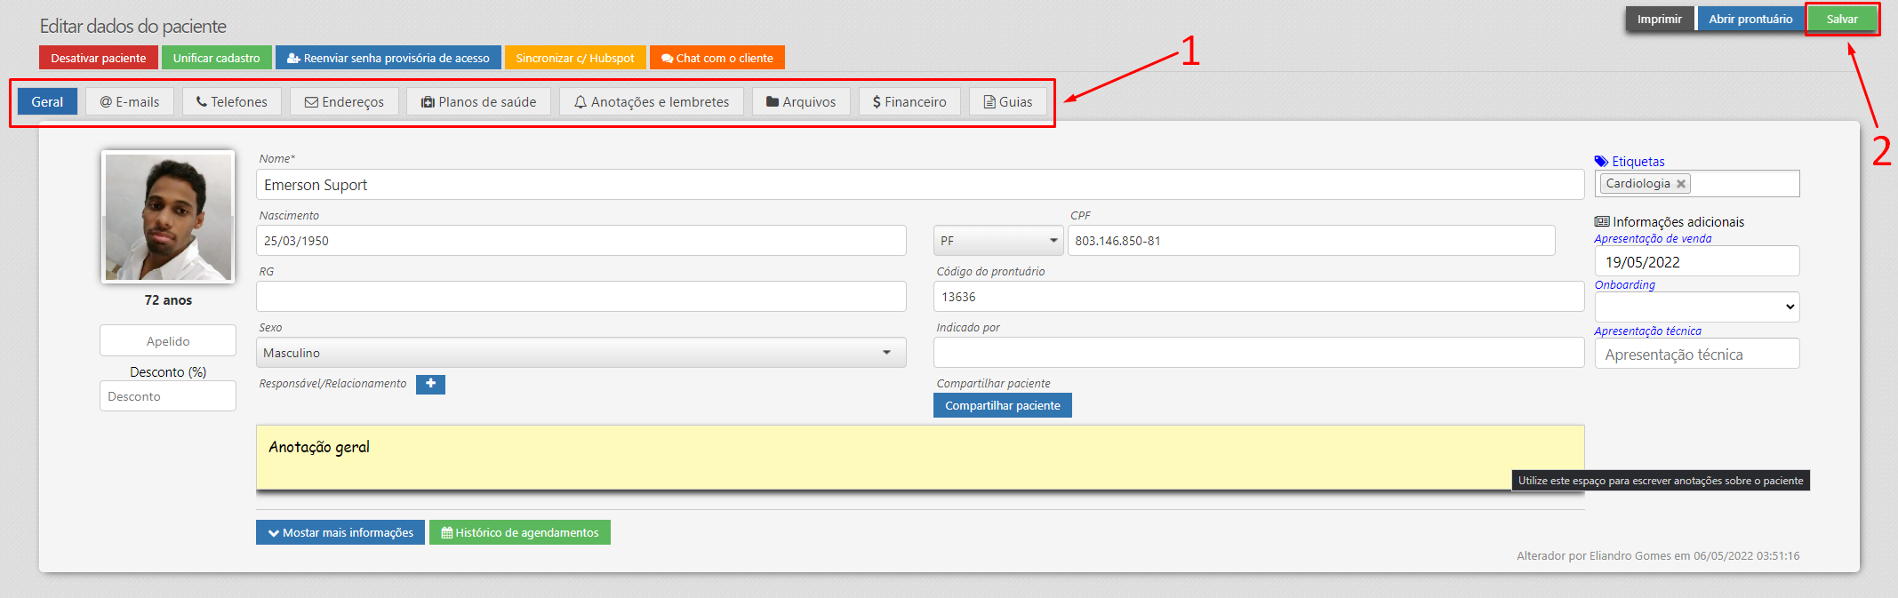Click Desativar paciente
1898x598 pixels.
click(x=99, y=58)
